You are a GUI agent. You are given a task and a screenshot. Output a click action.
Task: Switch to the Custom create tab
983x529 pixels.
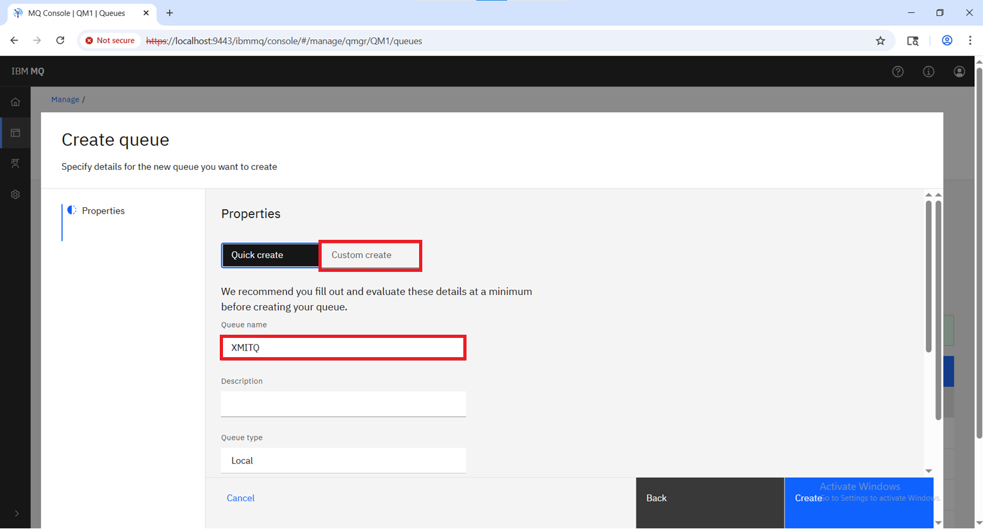click(x=370, y=255)
